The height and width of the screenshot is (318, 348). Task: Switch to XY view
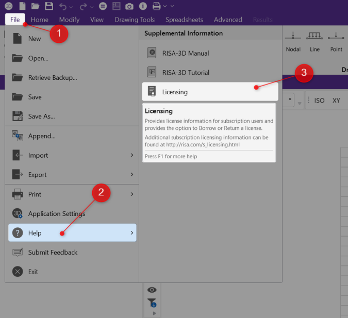point(336,101)
